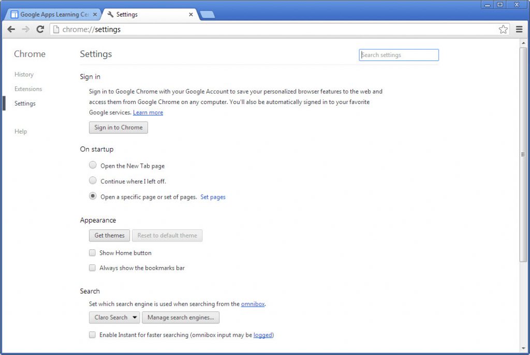Click the bookmark star in the address bar
This screenshot has width=530, height=355.
coord(503,29)
